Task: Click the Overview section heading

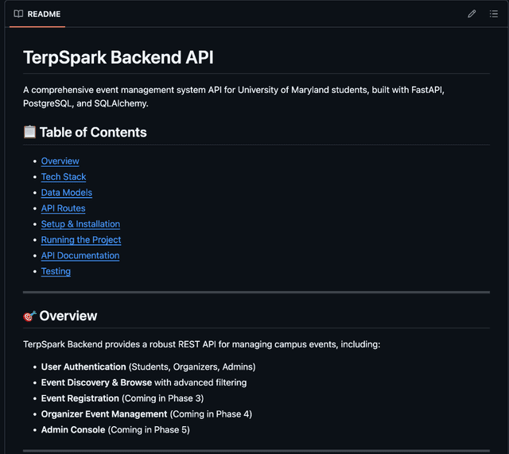Action: tap(68, 316)
